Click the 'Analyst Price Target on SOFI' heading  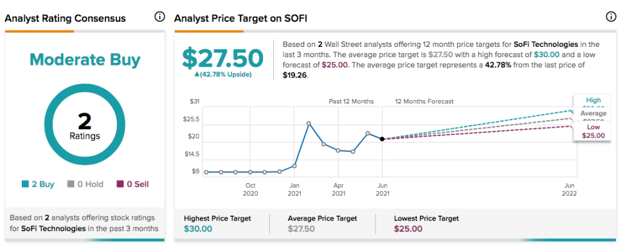click(242, 18)
